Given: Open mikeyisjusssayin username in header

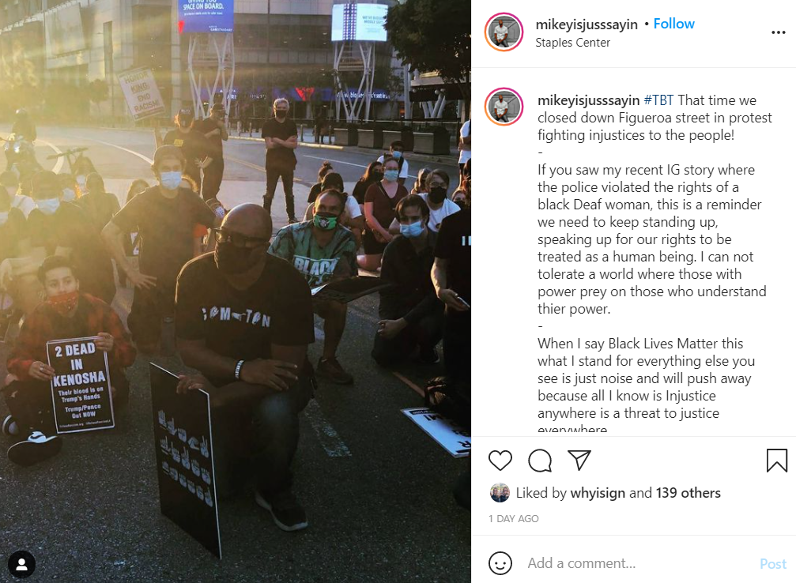Looking at the screenshot, I should coord(587,24).
